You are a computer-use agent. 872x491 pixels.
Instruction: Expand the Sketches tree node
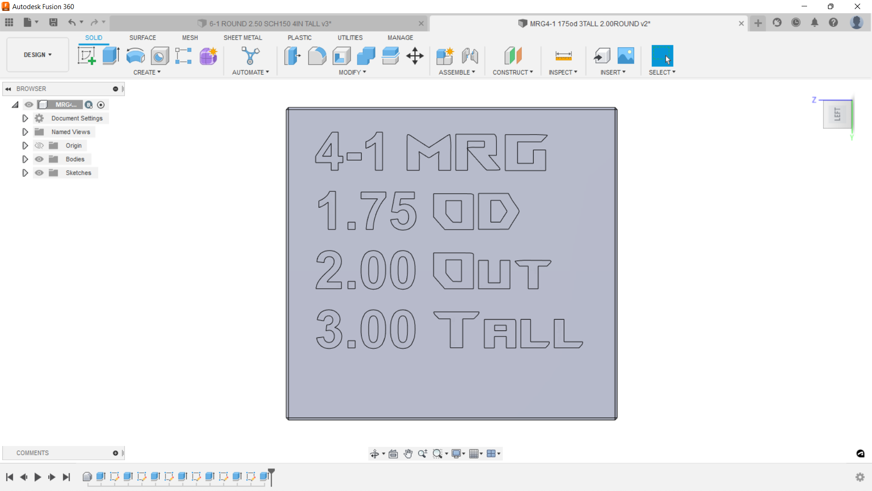[x=25, y=173]
